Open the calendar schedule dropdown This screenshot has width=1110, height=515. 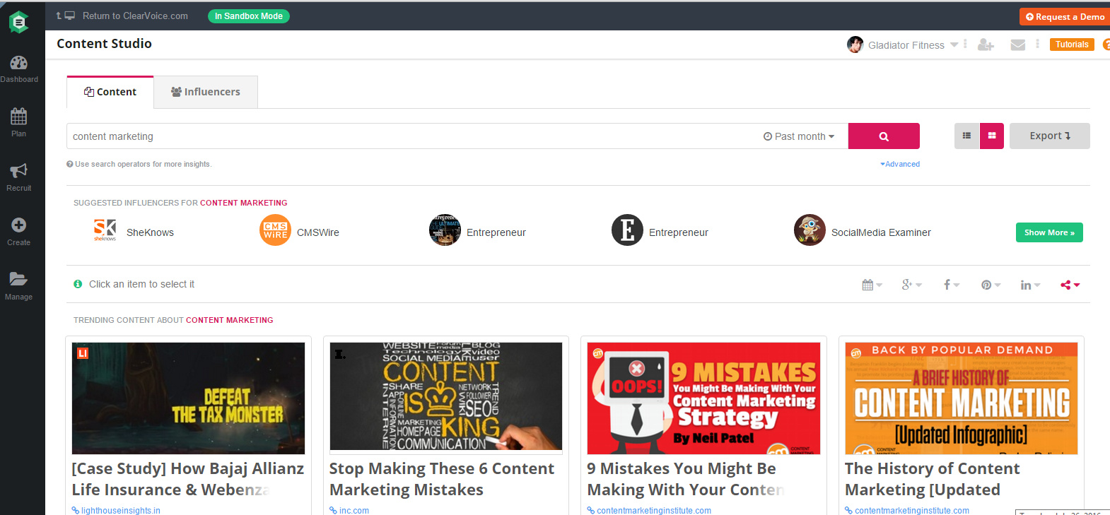872,285
